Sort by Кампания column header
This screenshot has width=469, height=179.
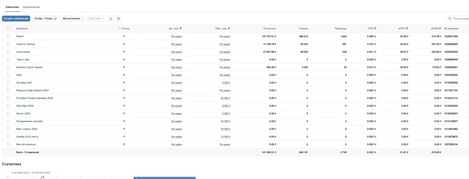pos(22,28)
